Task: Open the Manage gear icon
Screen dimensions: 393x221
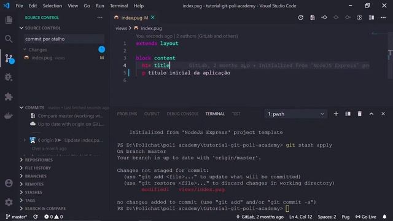Action: click(x=9, y=202)
